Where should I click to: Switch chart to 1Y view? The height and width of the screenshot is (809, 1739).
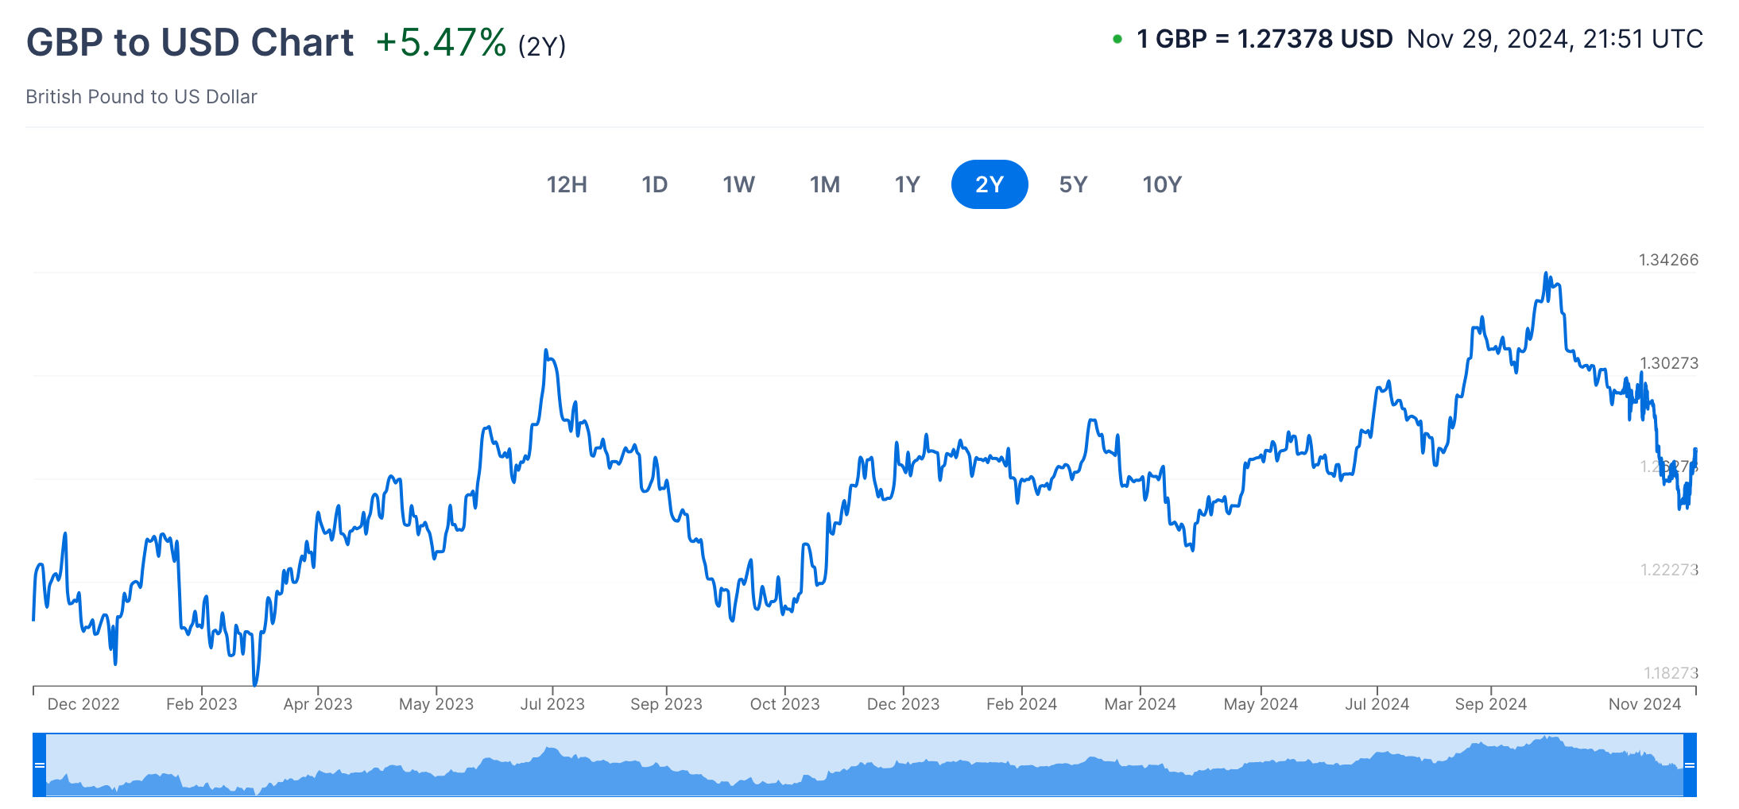[907, 184]
